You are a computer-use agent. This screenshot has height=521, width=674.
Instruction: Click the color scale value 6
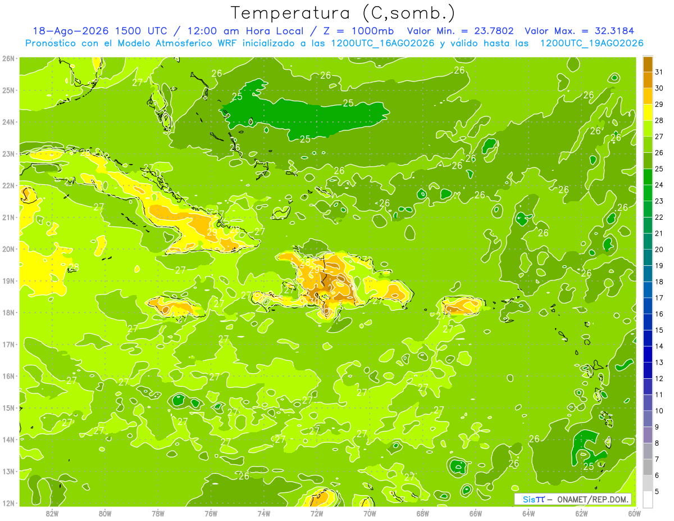pyautogui.click(x=657, y=475)
